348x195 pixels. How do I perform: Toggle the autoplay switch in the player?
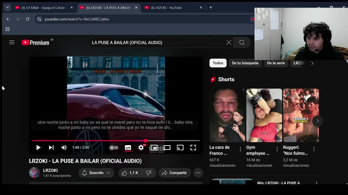[114, 148]
